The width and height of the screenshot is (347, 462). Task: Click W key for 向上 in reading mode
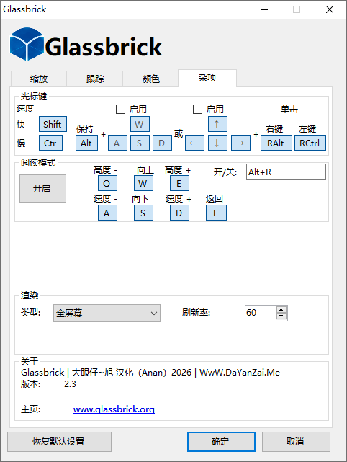coord(143,183)
